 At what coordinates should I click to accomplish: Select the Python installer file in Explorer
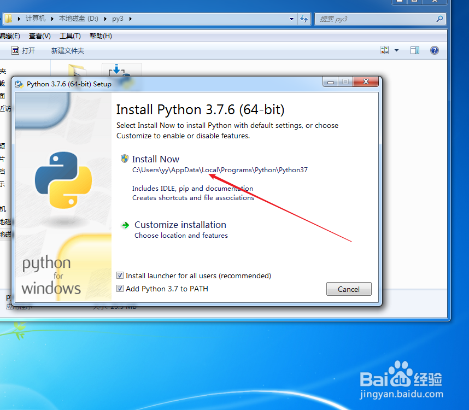point(121,71)
